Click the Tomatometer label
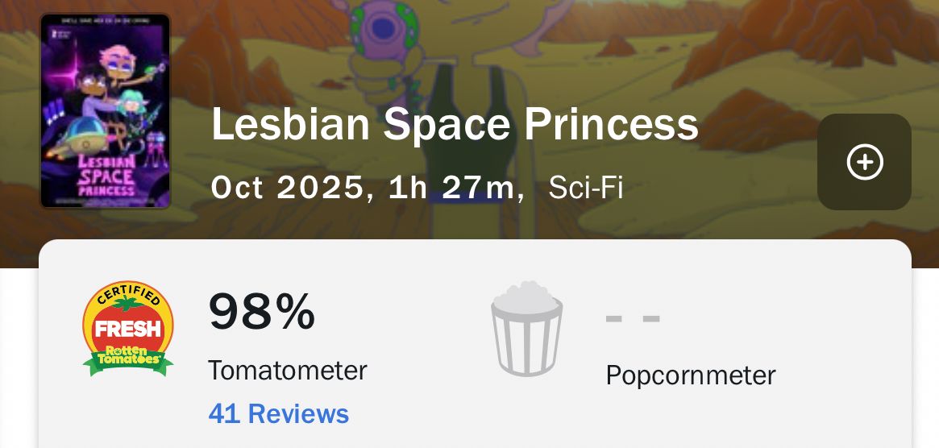The image size is (939, 448). point(287,371)
